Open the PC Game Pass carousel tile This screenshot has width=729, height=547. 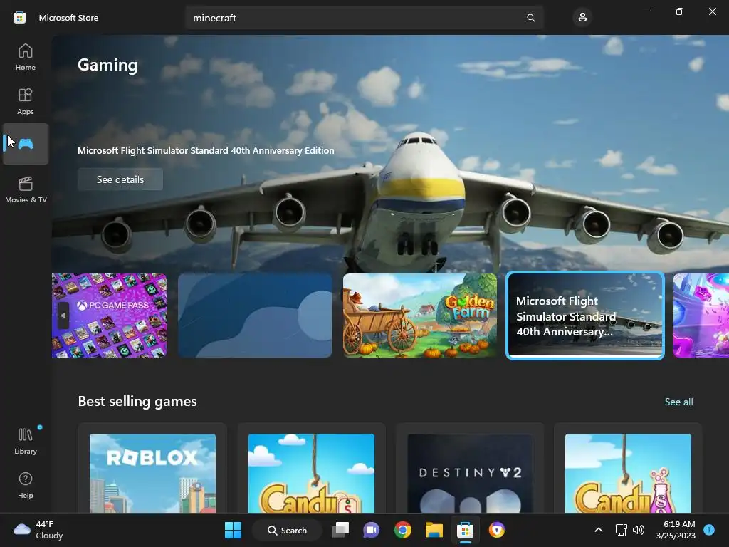tap(109, 316)
